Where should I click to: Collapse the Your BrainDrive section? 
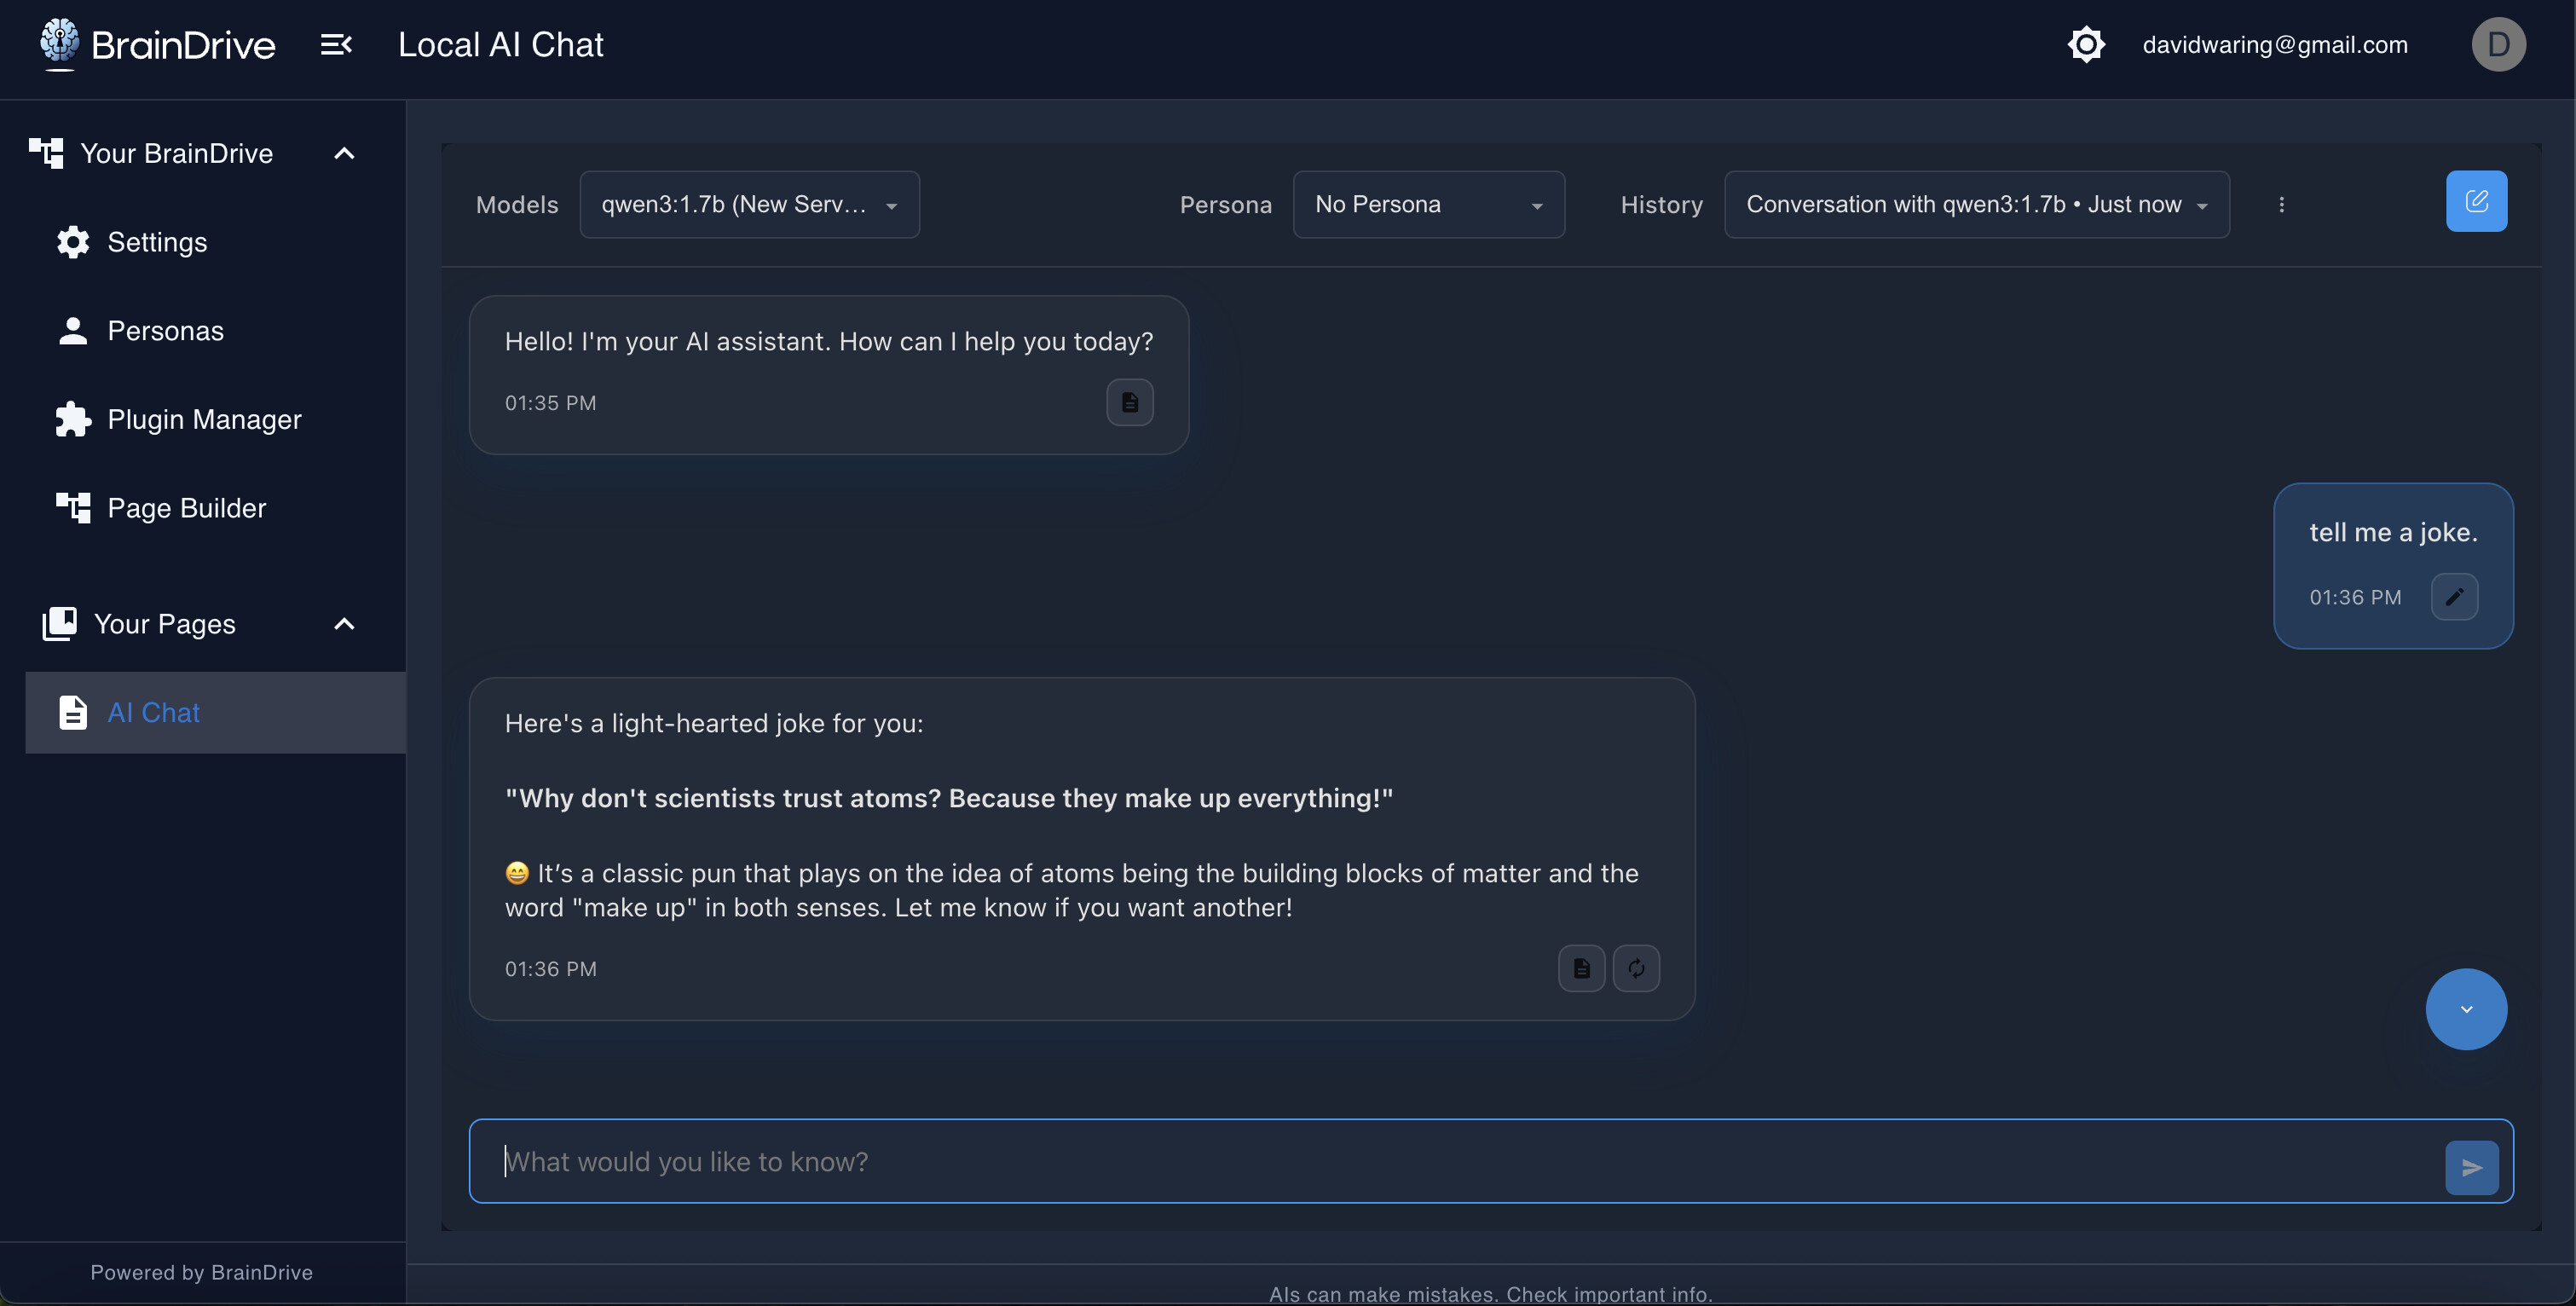click(x=344, y=154)
